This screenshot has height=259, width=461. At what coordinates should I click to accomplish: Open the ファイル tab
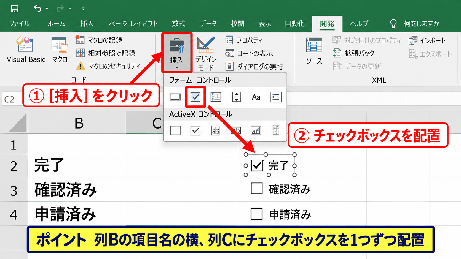point(19,24)
